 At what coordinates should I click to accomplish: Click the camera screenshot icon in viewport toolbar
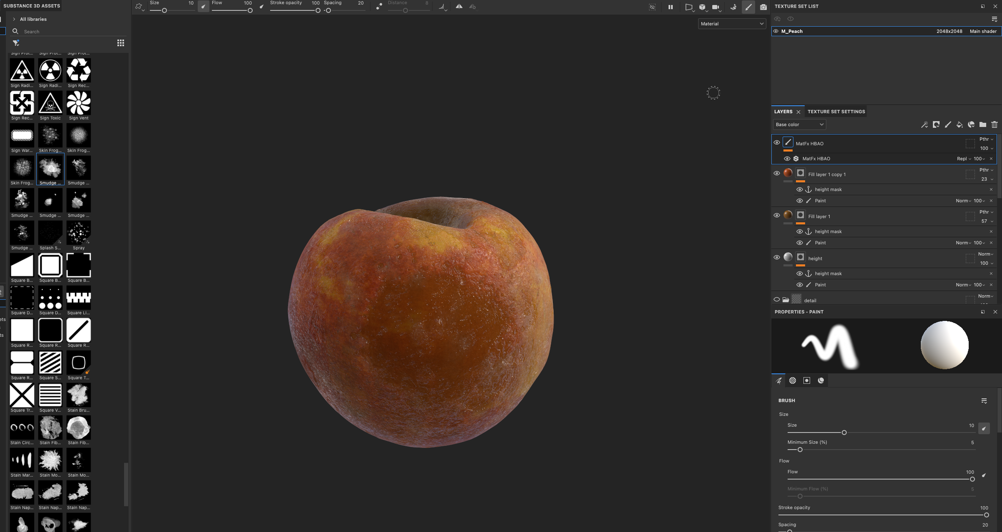click(x=763, y=7)
